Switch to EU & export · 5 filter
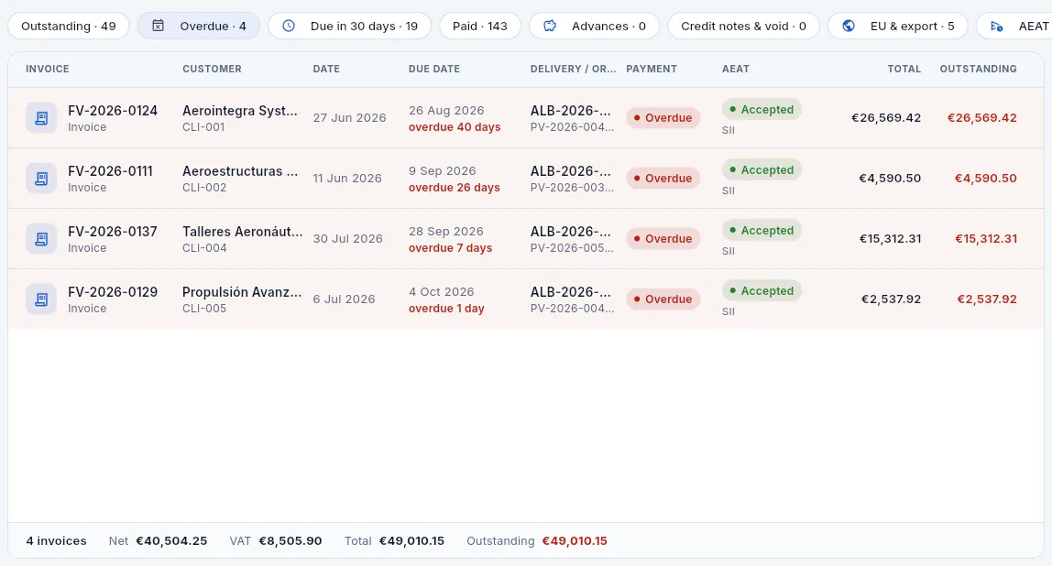The image size is (1052, 566). tap(898, 27)
